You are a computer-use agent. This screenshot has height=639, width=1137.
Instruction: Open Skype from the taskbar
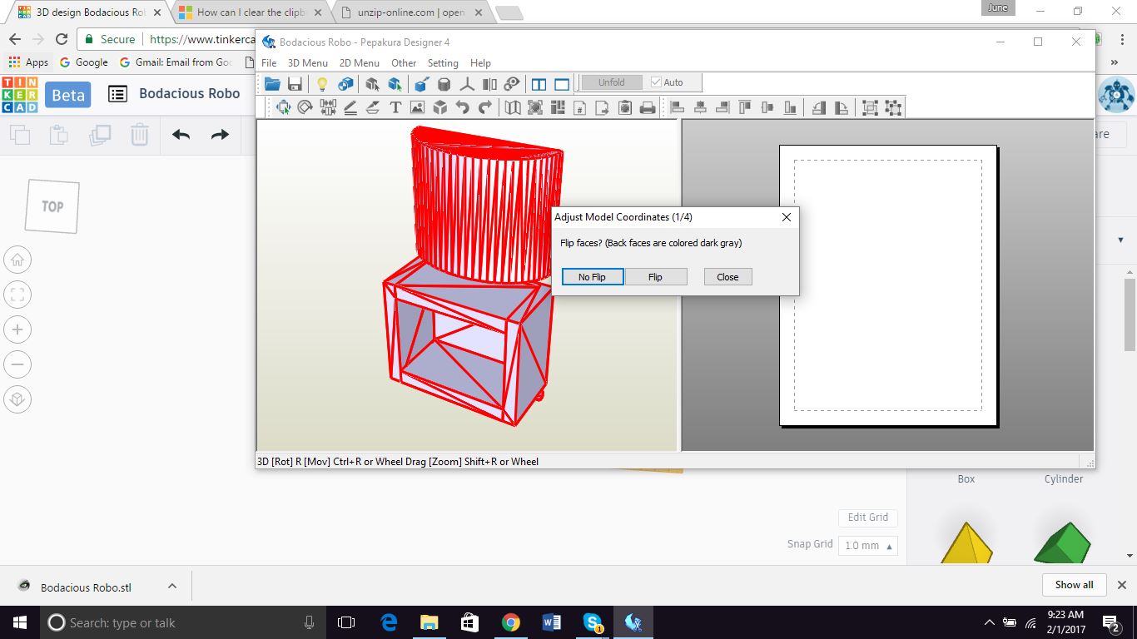pos(593,622)
